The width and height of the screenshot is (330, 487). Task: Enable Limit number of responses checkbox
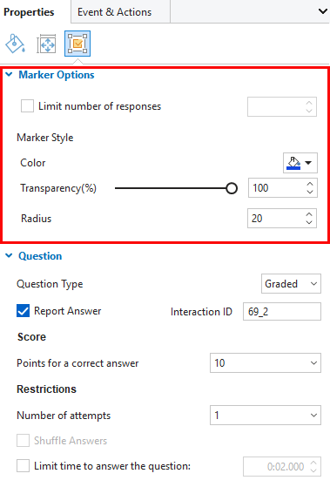[x=27, y=106]
